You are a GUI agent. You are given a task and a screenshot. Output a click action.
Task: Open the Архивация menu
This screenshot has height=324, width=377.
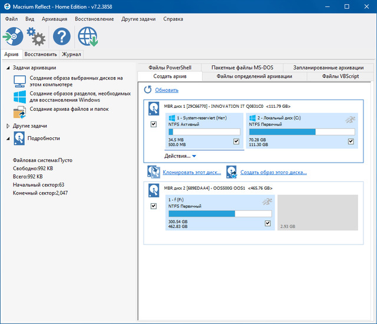coord(54,19)
